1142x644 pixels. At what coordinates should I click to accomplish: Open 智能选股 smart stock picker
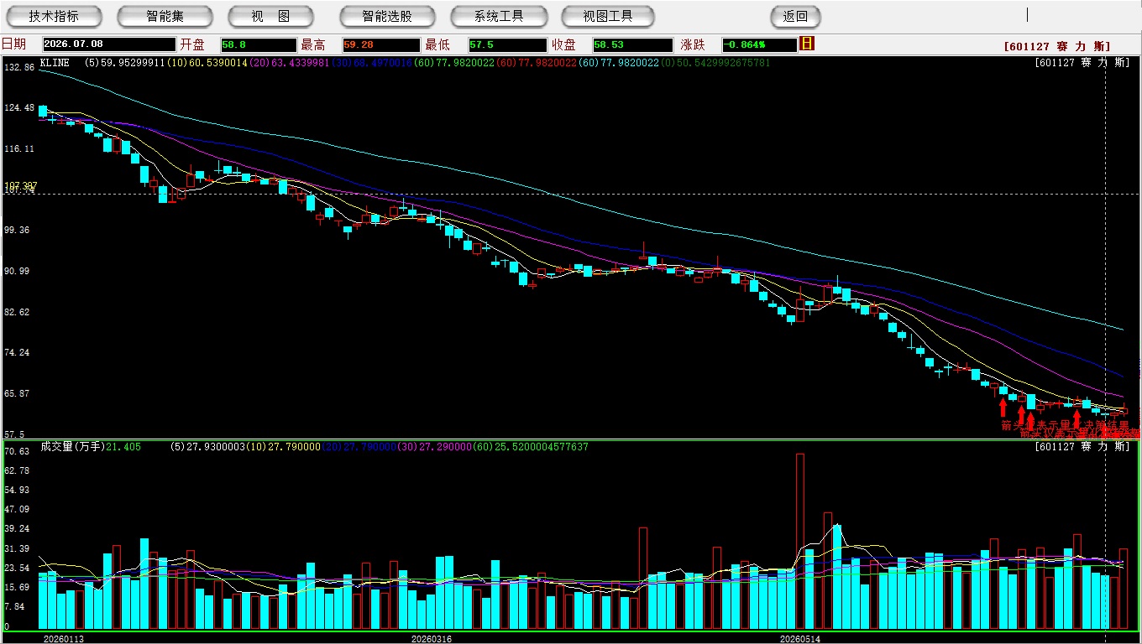(x=387, y=16)
